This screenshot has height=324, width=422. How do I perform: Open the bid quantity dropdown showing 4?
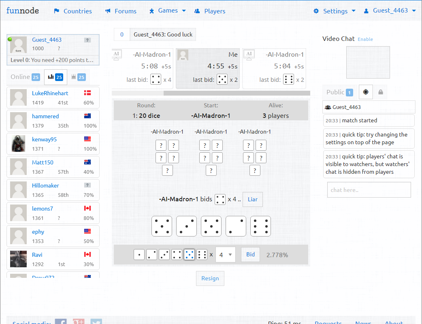tap(226, 255)
